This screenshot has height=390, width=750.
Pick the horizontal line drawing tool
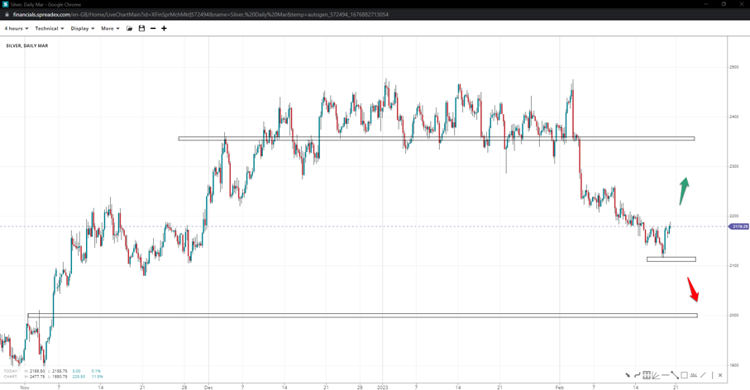[666, 375]
